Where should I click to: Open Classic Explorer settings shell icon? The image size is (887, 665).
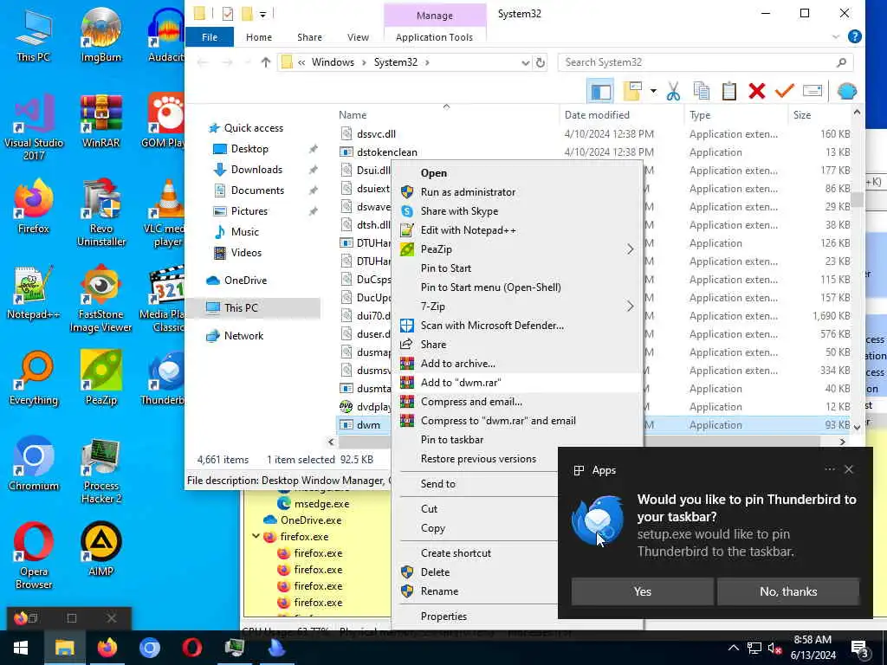point(847,91)
